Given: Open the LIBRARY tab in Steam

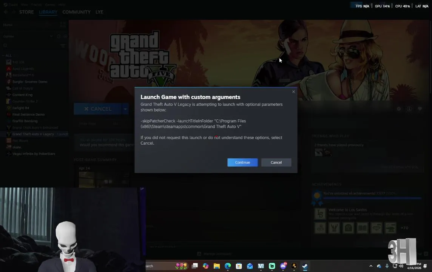Looking at the screenshot, I should coord(48,12).
